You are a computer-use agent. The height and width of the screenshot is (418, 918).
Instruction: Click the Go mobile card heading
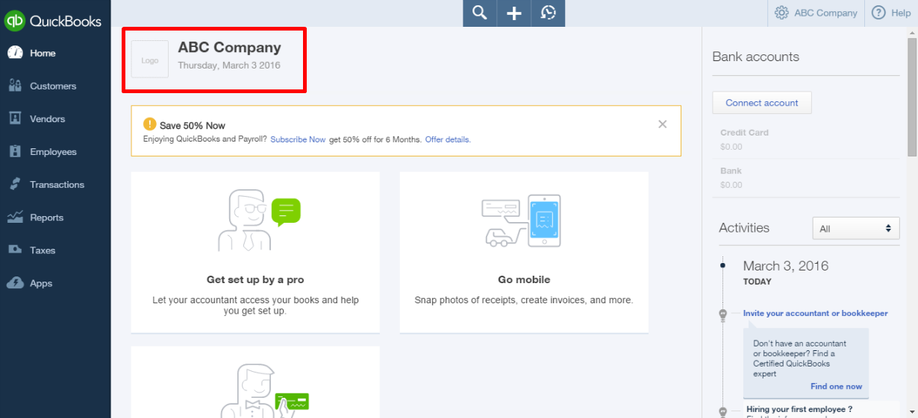524,279
